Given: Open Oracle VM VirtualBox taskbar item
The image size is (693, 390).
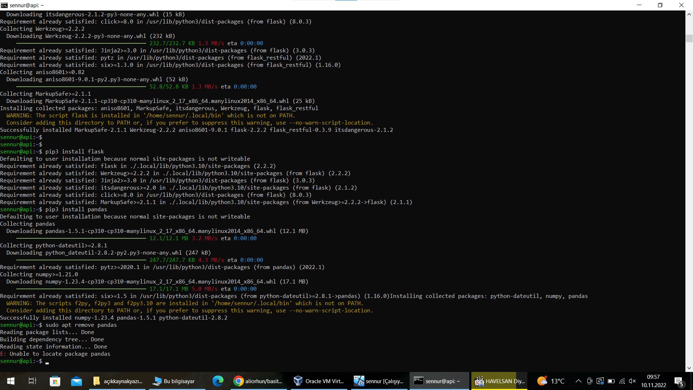Looking at the screenshot, I should coord(319,381).
